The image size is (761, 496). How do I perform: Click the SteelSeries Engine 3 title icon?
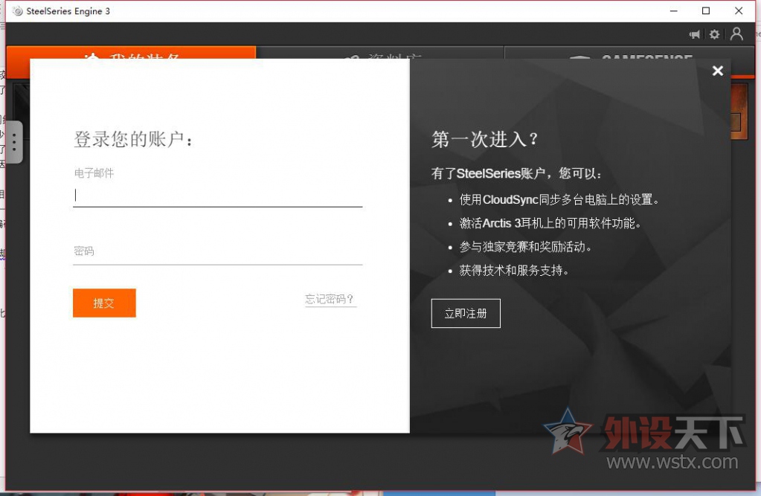point(17,10)
